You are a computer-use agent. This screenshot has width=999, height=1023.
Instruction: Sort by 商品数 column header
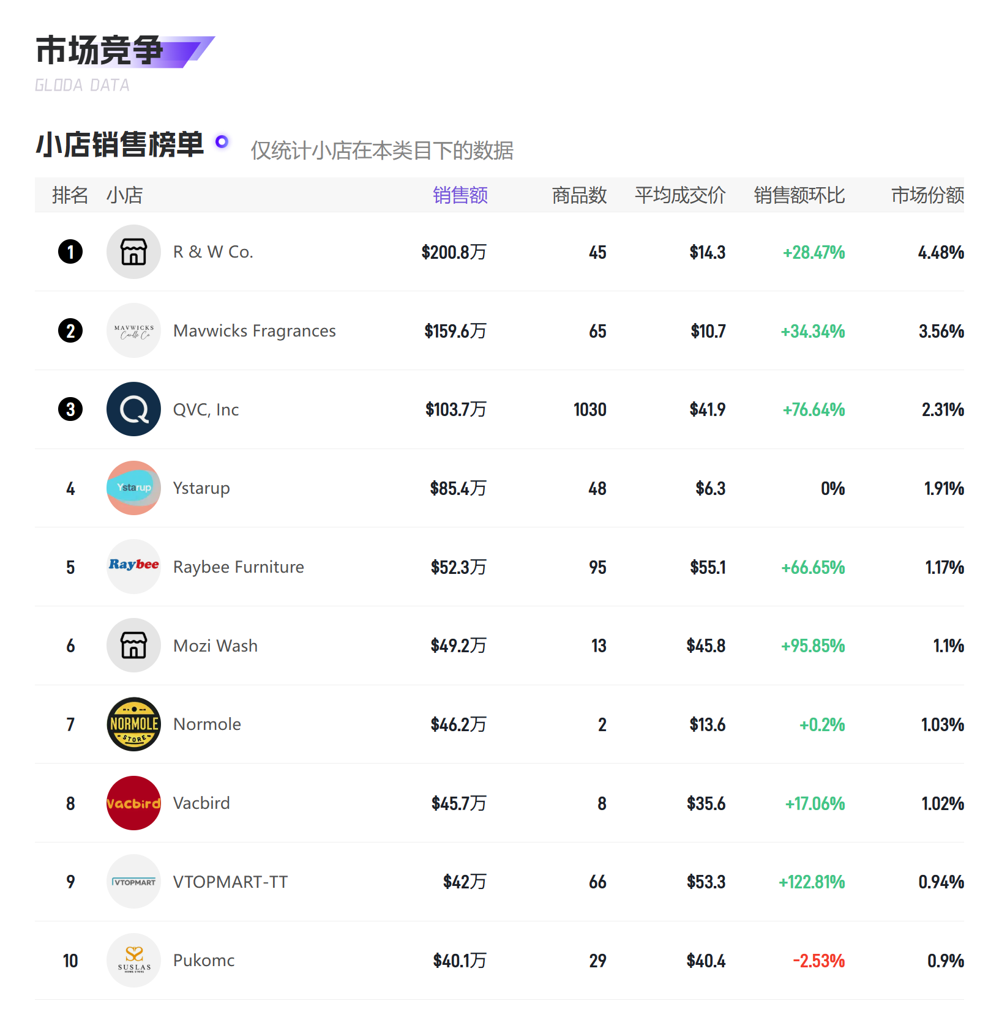point(579,195)
